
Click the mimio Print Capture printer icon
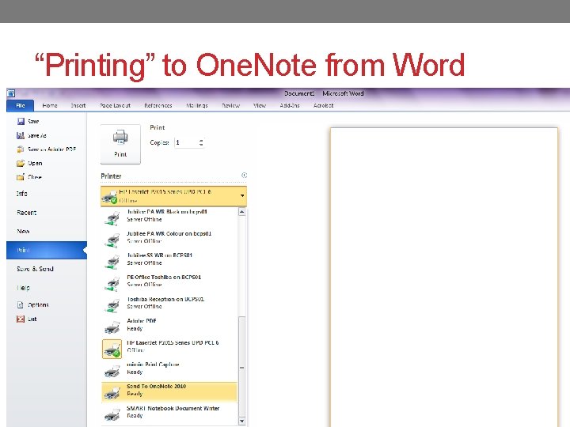point(112,371)
